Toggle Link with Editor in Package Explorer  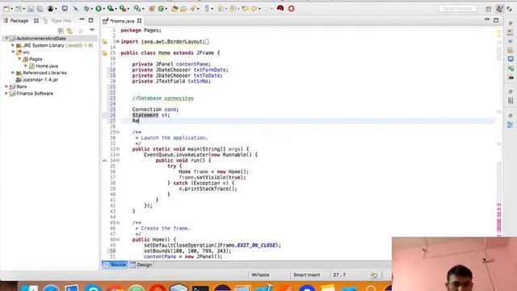tap(69, 31)
